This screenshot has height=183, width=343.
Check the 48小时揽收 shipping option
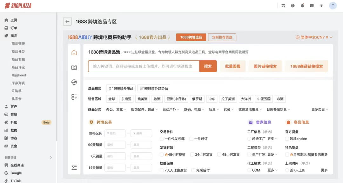[x=162, y=154]
